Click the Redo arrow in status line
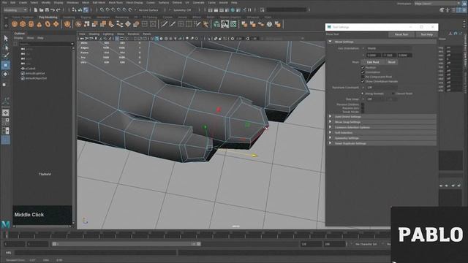 [x=58, y=9]
